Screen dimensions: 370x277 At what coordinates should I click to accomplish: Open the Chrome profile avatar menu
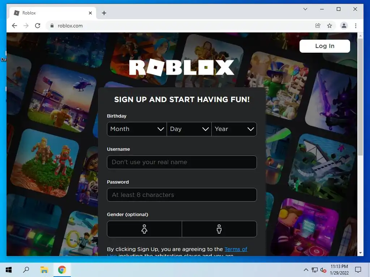point(344,26)
